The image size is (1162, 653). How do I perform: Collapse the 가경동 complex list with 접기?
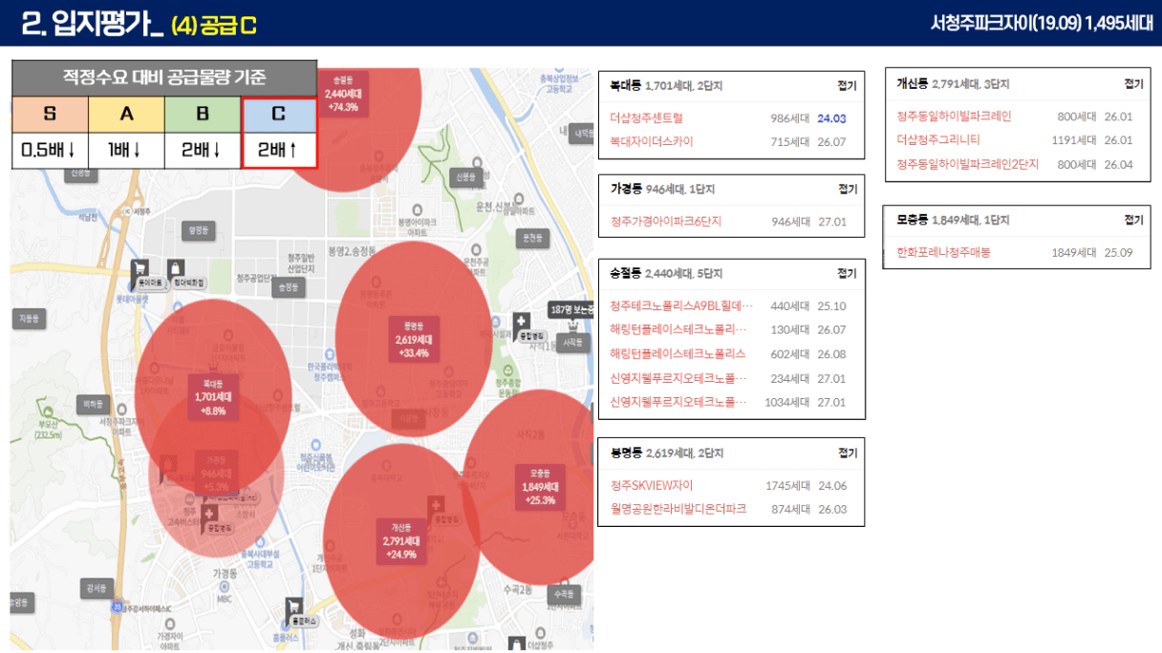[847, 189]
